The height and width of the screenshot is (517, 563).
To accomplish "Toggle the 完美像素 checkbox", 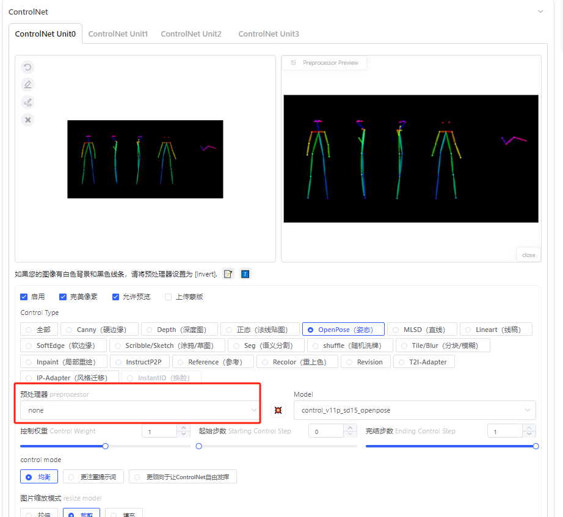I will tap(63, 297).
